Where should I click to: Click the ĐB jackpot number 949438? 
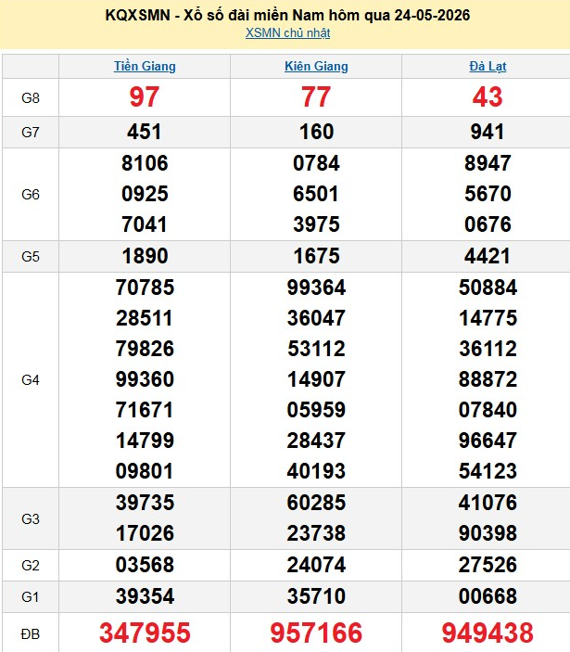point(488,633)
